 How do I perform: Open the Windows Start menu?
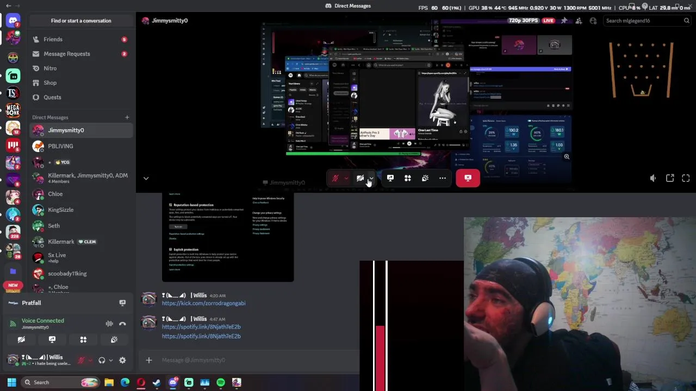tap(11, 382)
